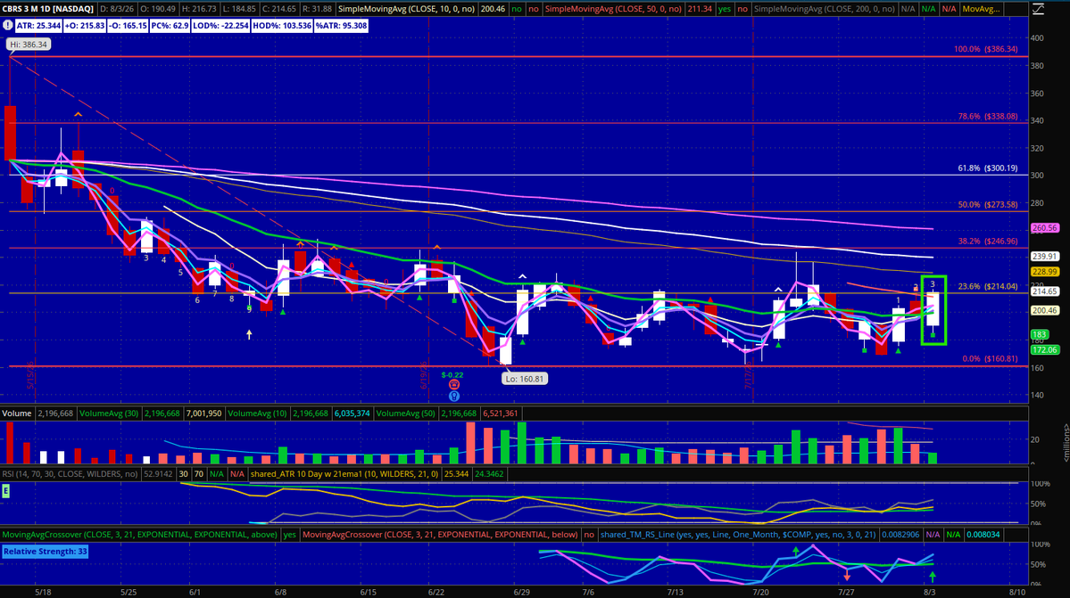Viewport: 1070px width, 598px height.
Task: Click the D: 8/3/26 date readout
Action: tap(116, 9)
